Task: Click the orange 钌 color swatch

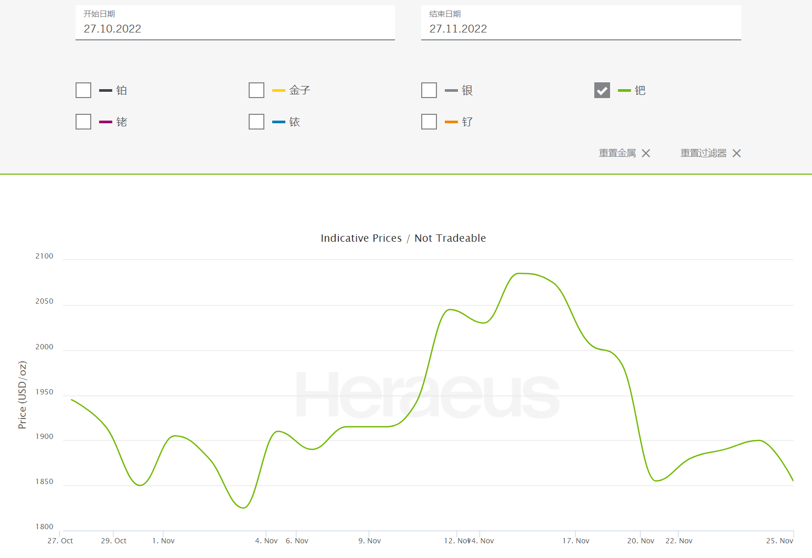Action: [451, 122]
